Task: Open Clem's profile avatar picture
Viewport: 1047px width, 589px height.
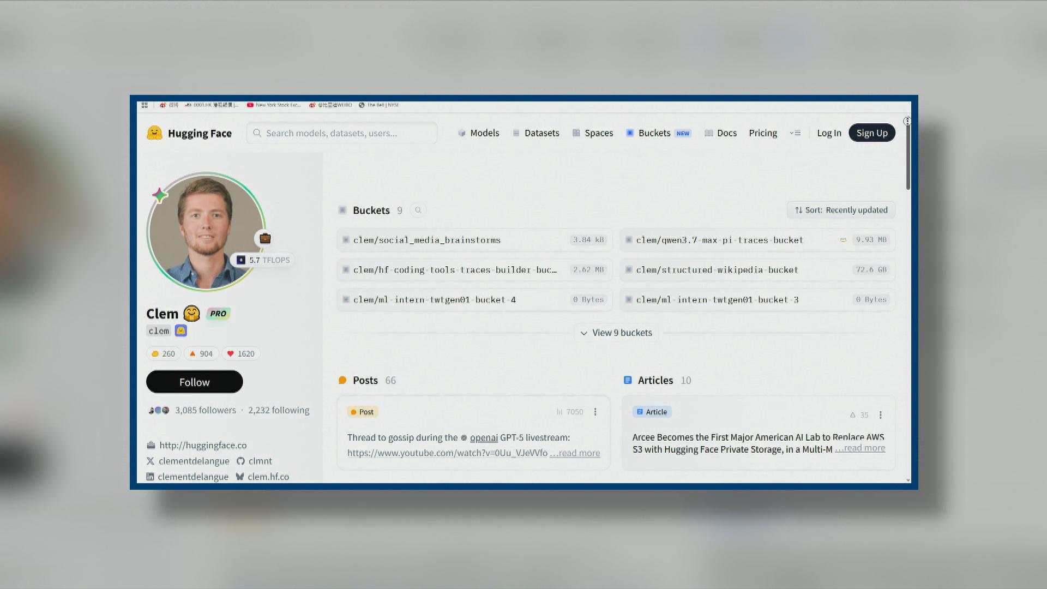Action: point(206,231)
